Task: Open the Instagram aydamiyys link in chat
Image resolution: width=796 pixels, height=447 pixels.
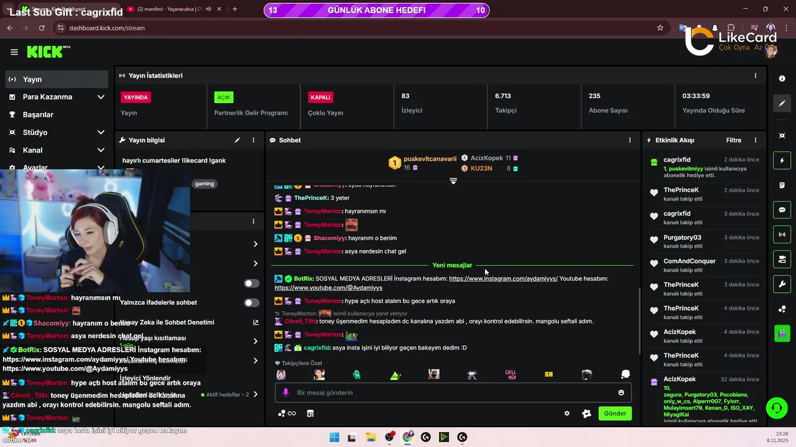Action: tap(503, 279)
